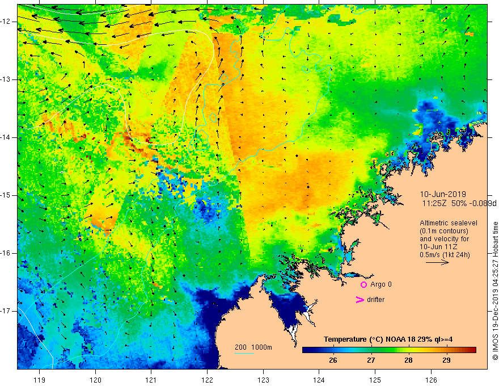Click the 29 label under color bar
499x386 pixels.
[x=446, y=360]
